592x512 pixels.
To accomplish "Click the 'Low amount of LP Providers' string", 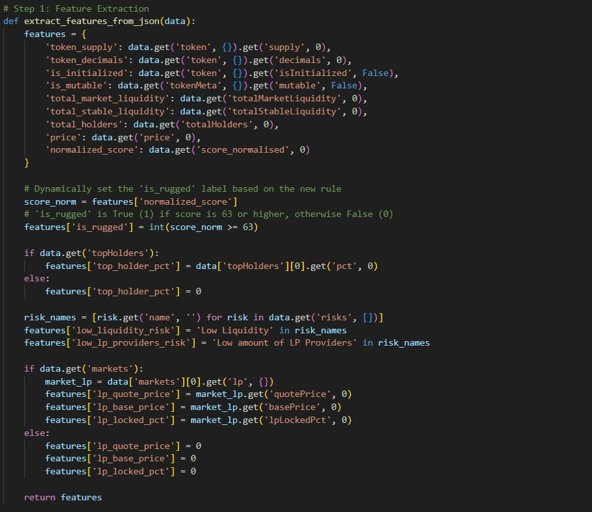I will point(285,342).
